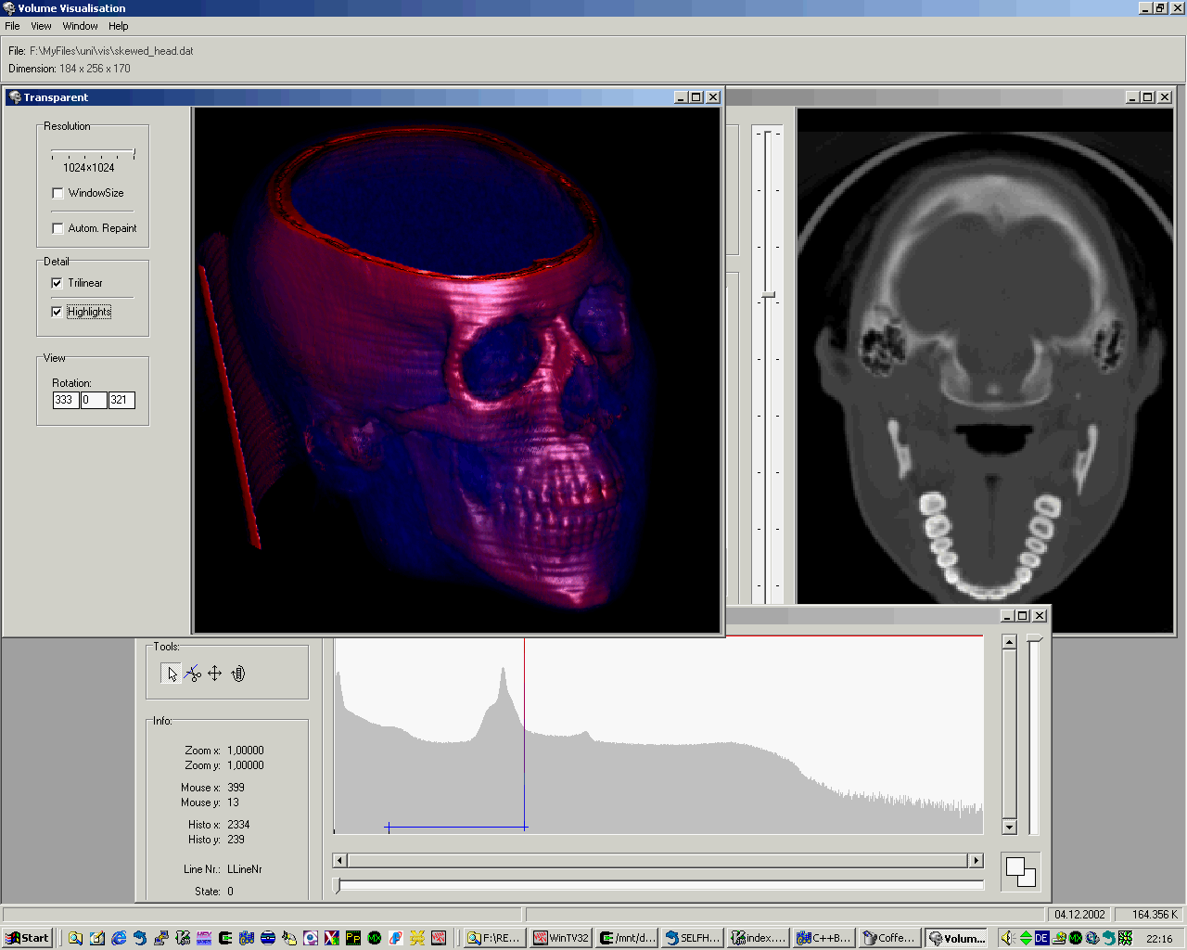Select the four-arrow move tool
This screenshot has width=1187, height=950.
click(214, 674)
